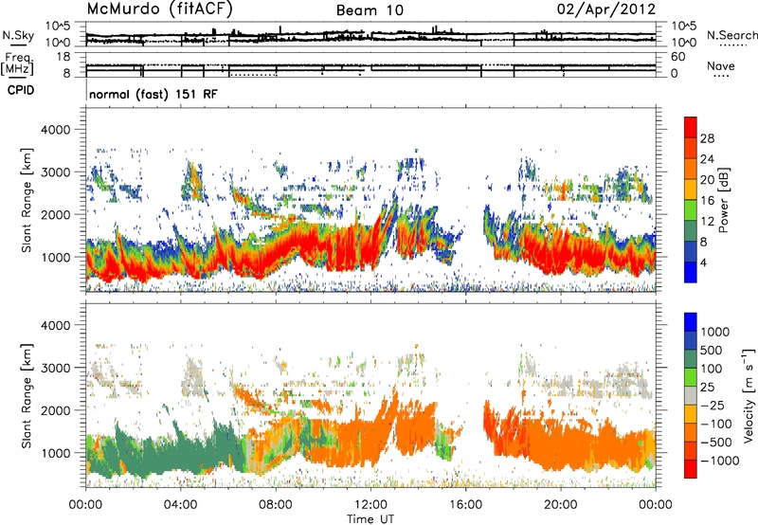Click the Velocity [m s-1] colorbar title

pyautogui.click(x=749, y=395)
